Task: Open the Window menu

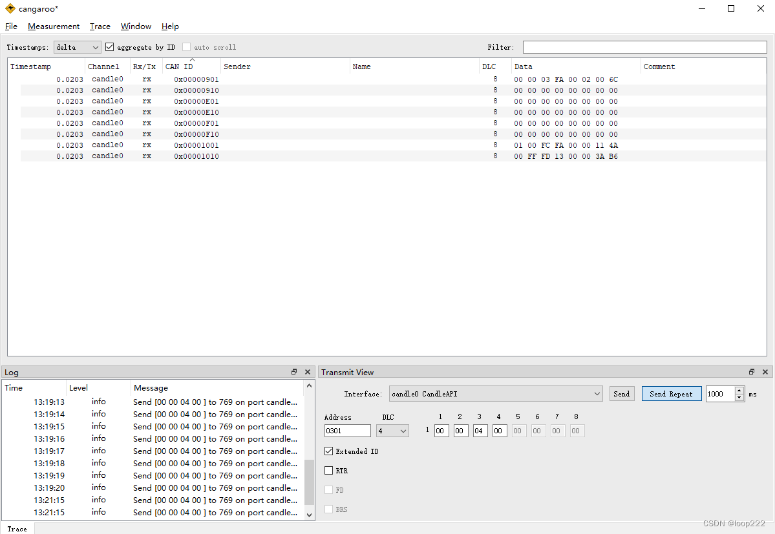Action: pyautogui.click(x=136, y=26)
